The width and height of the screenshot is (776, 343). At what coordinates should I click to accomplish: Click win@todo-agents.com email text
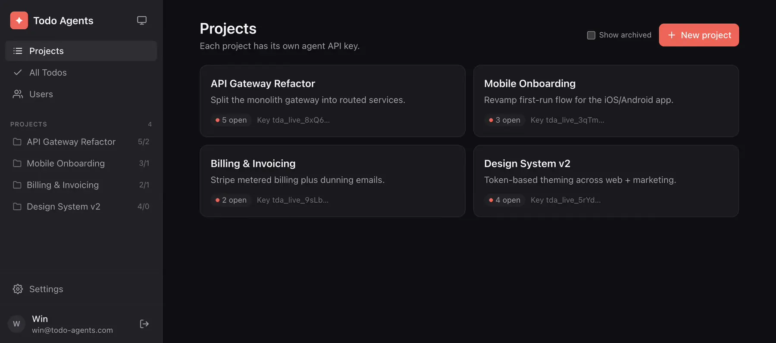tap(72, 330)
